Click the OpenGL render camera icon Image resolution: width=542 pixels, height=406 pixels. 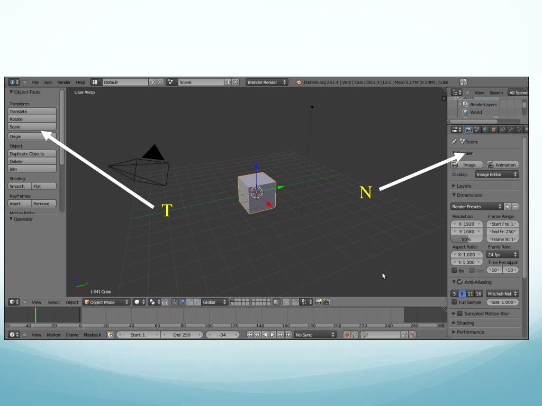click(x=318, y=302)
